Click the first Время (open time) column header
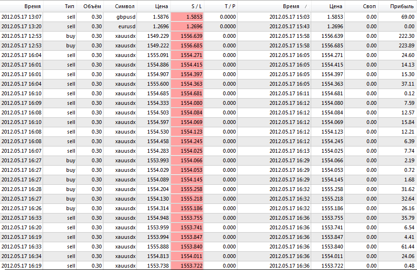Screen dimensions: 417x270 coord(33,6)
